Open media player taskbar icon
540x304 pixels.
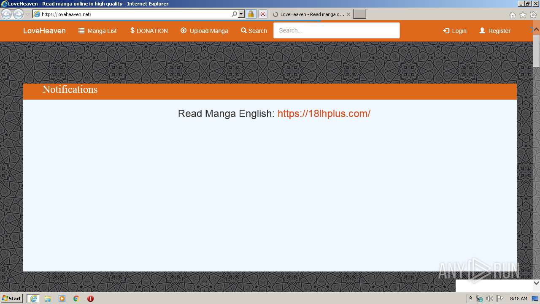62,299
